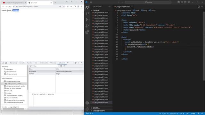Screen dimensions: 205x115
Task: Toggle the primary sidebar layout icon
Action: [179, 2]
